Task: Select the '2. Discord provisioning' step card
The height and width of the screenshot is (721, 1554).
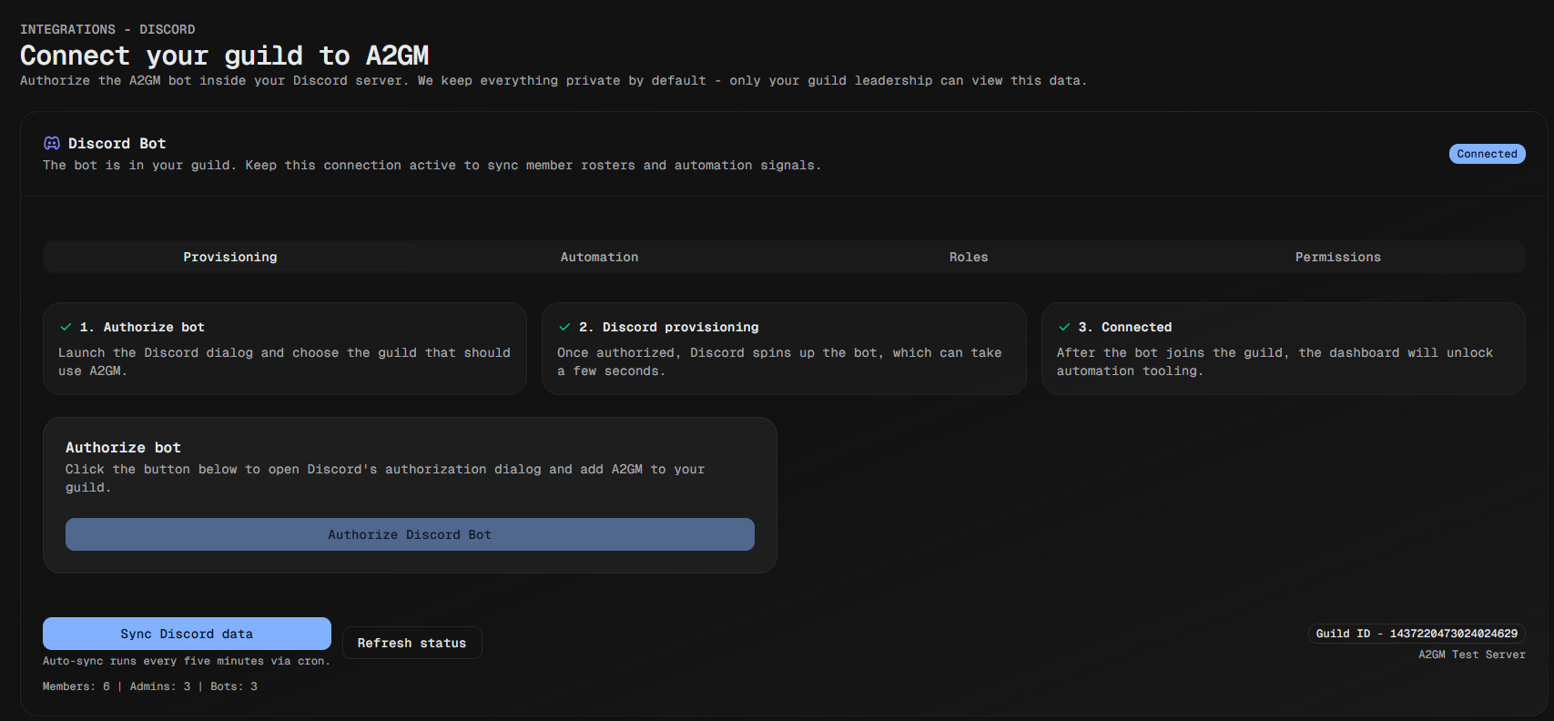Action: pyautogui.click(x=784, y=349)
